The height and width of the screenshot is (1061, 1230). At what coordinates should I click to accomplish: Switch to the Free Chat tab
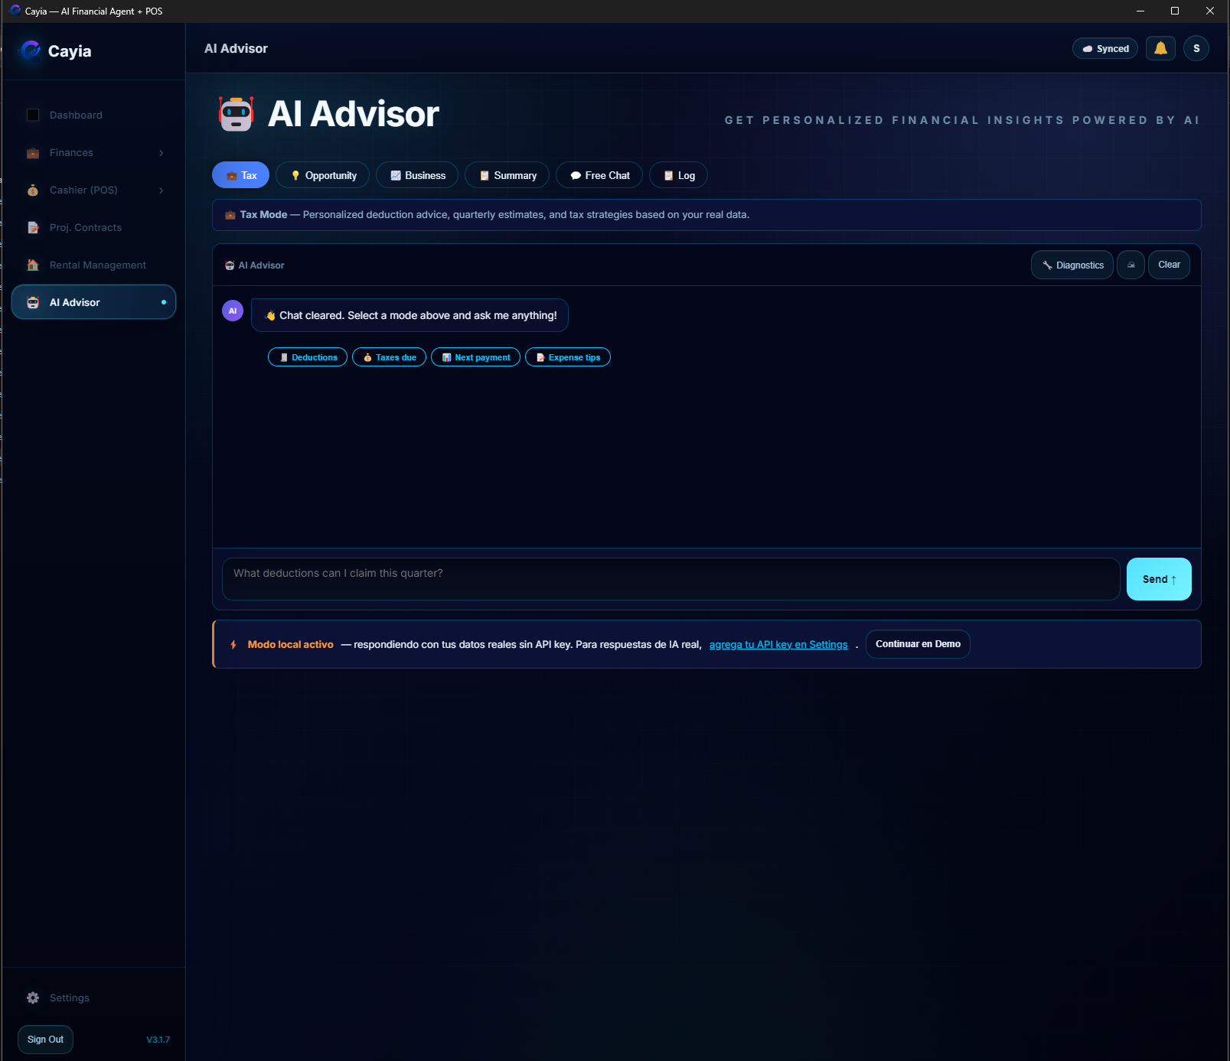click(x=599, y=175)
